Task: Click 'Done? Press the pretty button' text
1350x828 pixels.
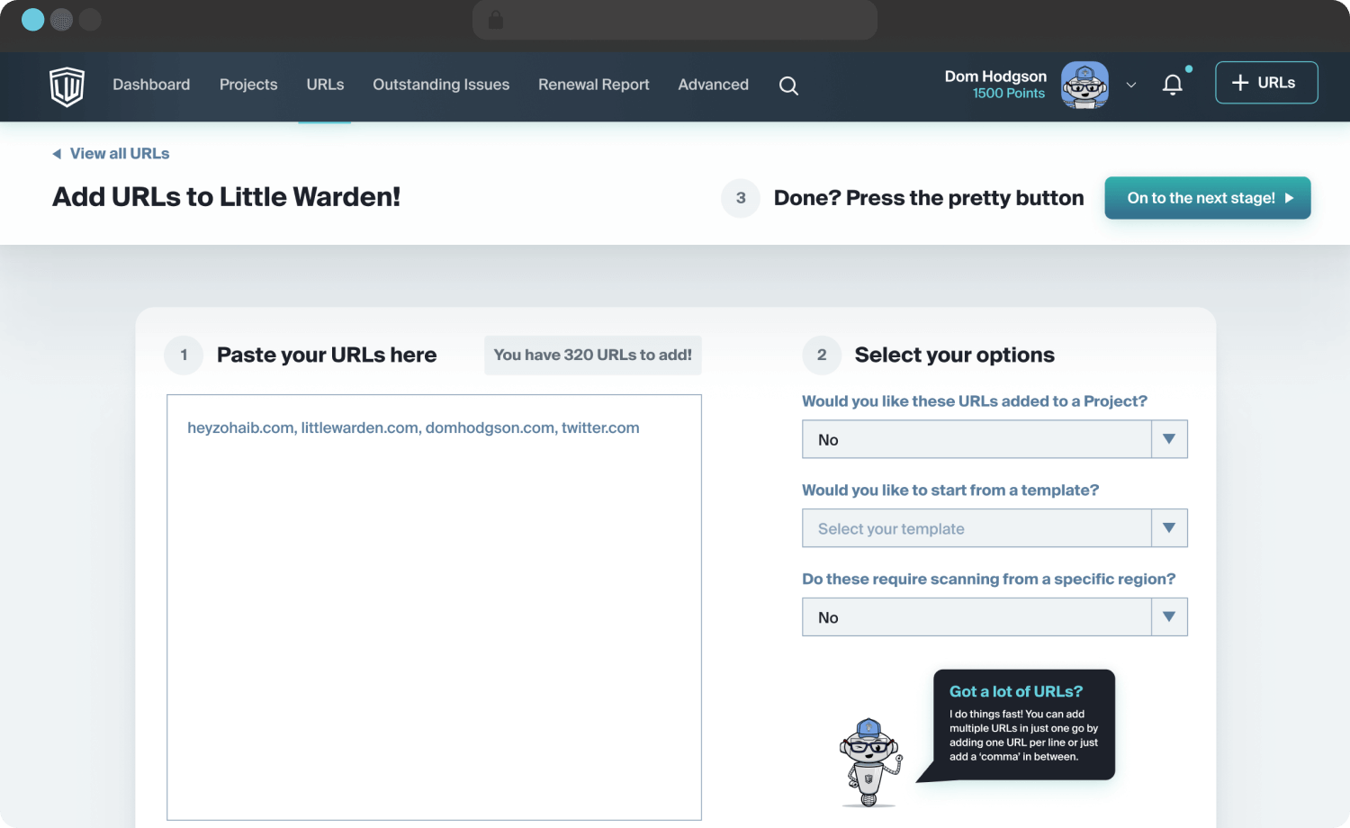Action: (929, 198)
